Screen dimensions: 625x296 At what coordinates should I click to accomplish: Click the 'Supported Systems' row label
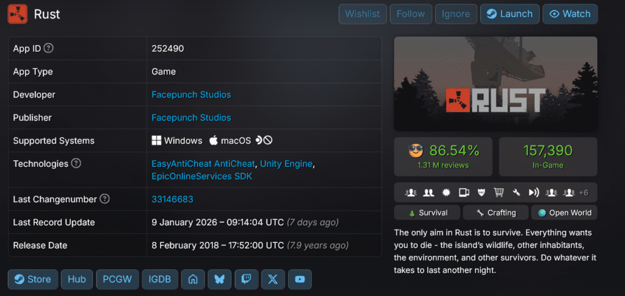54,141
